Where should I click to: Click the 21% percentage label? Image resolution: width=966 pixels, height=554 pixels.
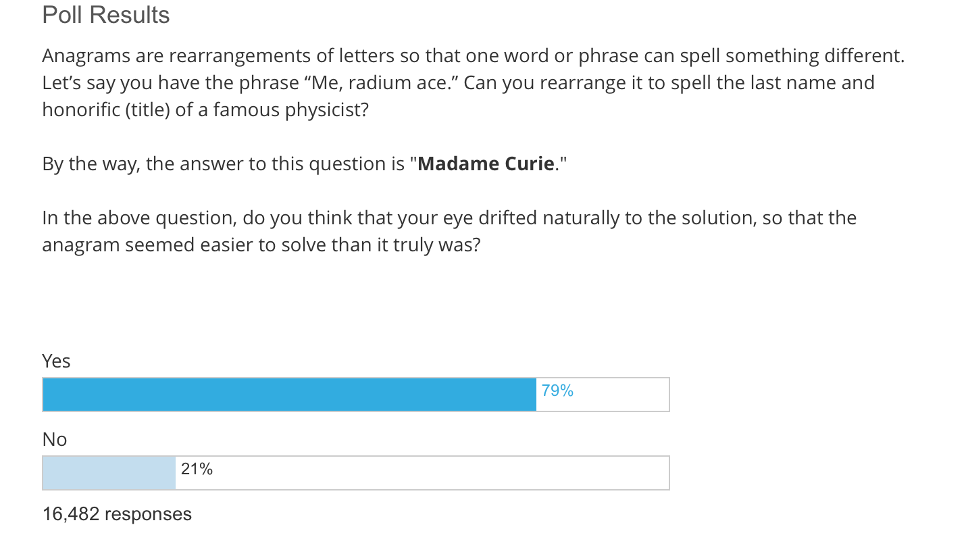pyautogui.click(x=197, y=469)
